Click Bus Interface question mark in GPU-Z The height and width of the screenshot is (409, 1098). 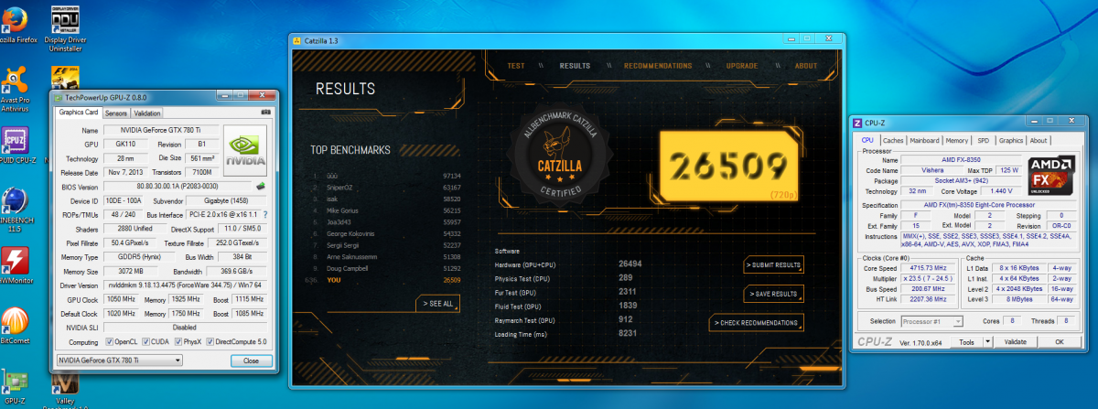click(x=265, y=214)
